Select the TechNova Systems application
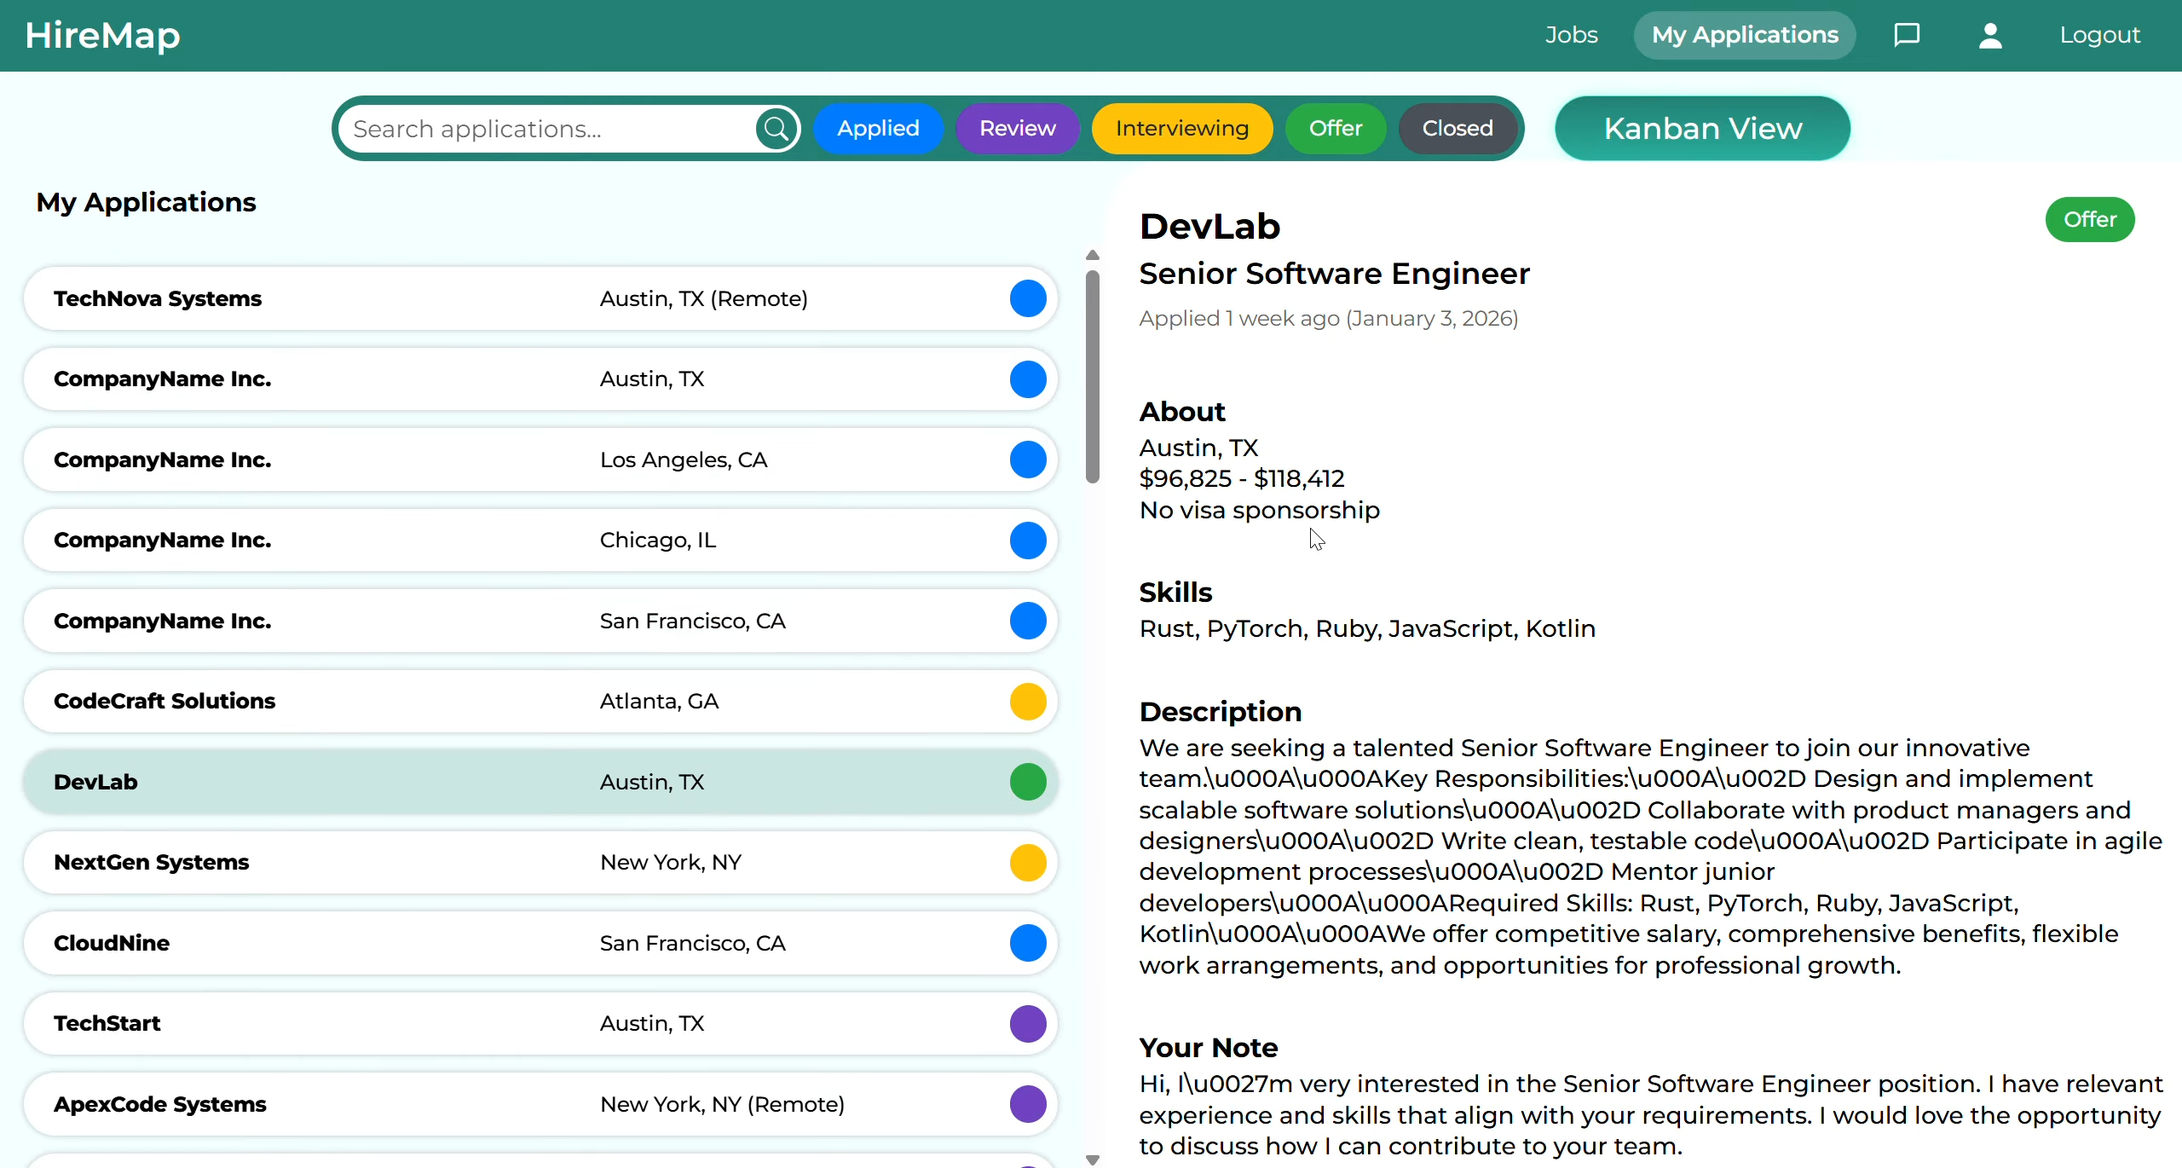This screenshot has height=1168, width=2182. [540, 298]
